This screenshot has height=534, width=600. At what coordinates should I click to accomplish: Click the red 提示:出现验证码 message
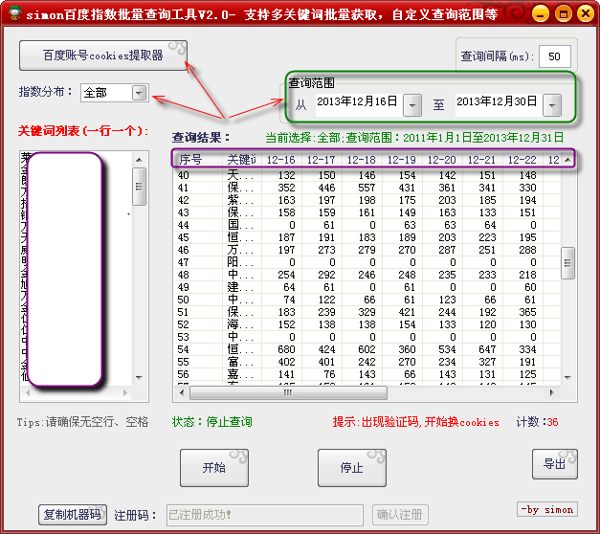coord(416,422)
